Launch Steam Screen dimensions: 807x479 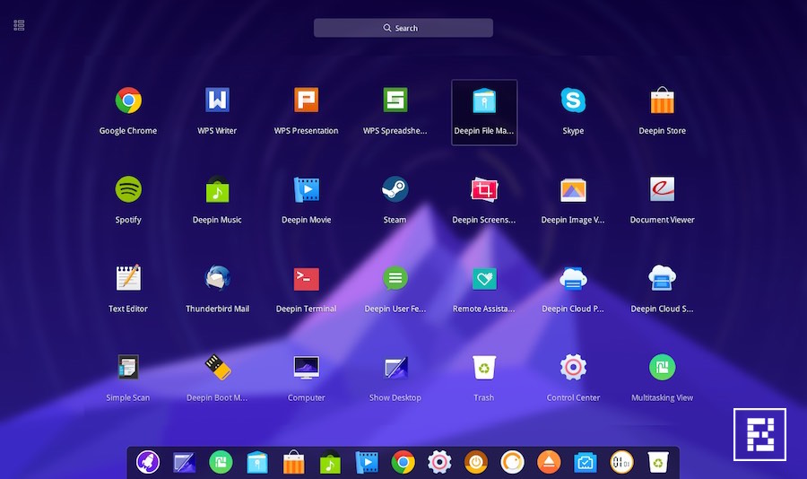(x=395, y=189)
